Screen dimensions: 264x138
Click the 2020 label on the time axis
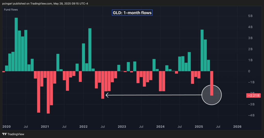[6, 127]
